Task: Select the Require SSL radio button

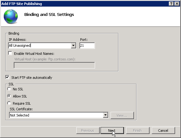Action: 9,103
